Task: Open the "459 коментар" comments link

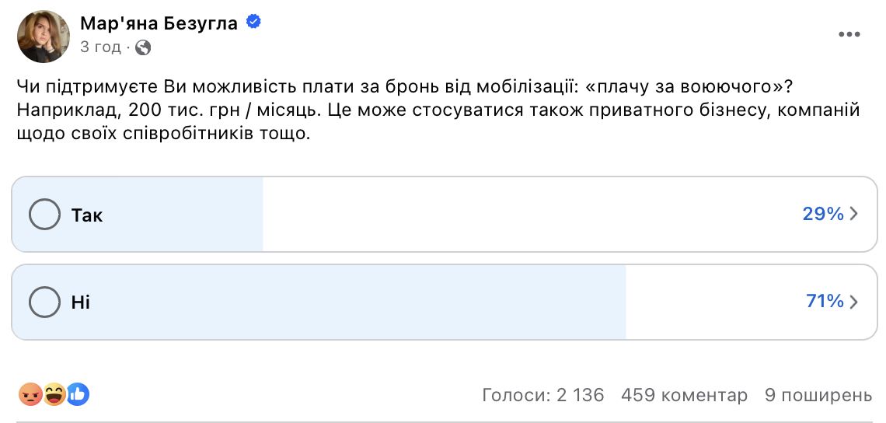Action: [x=684, y=395]
